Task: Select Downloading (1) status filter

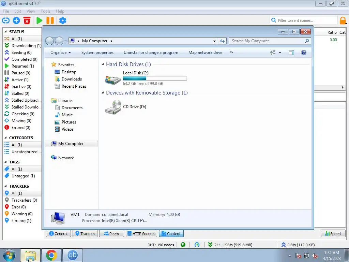Action: [x=23, y=45]
